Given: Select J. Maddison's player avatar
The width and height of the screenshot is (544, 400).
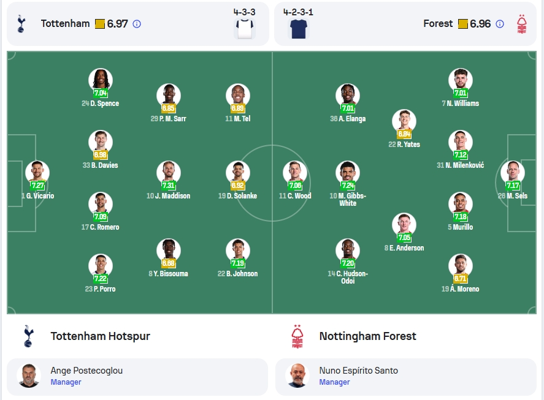Looking at the screenshot, I should [x=168, y=173].
